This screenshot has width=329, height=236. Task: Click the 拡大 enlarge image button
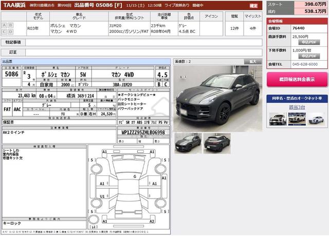253,62
